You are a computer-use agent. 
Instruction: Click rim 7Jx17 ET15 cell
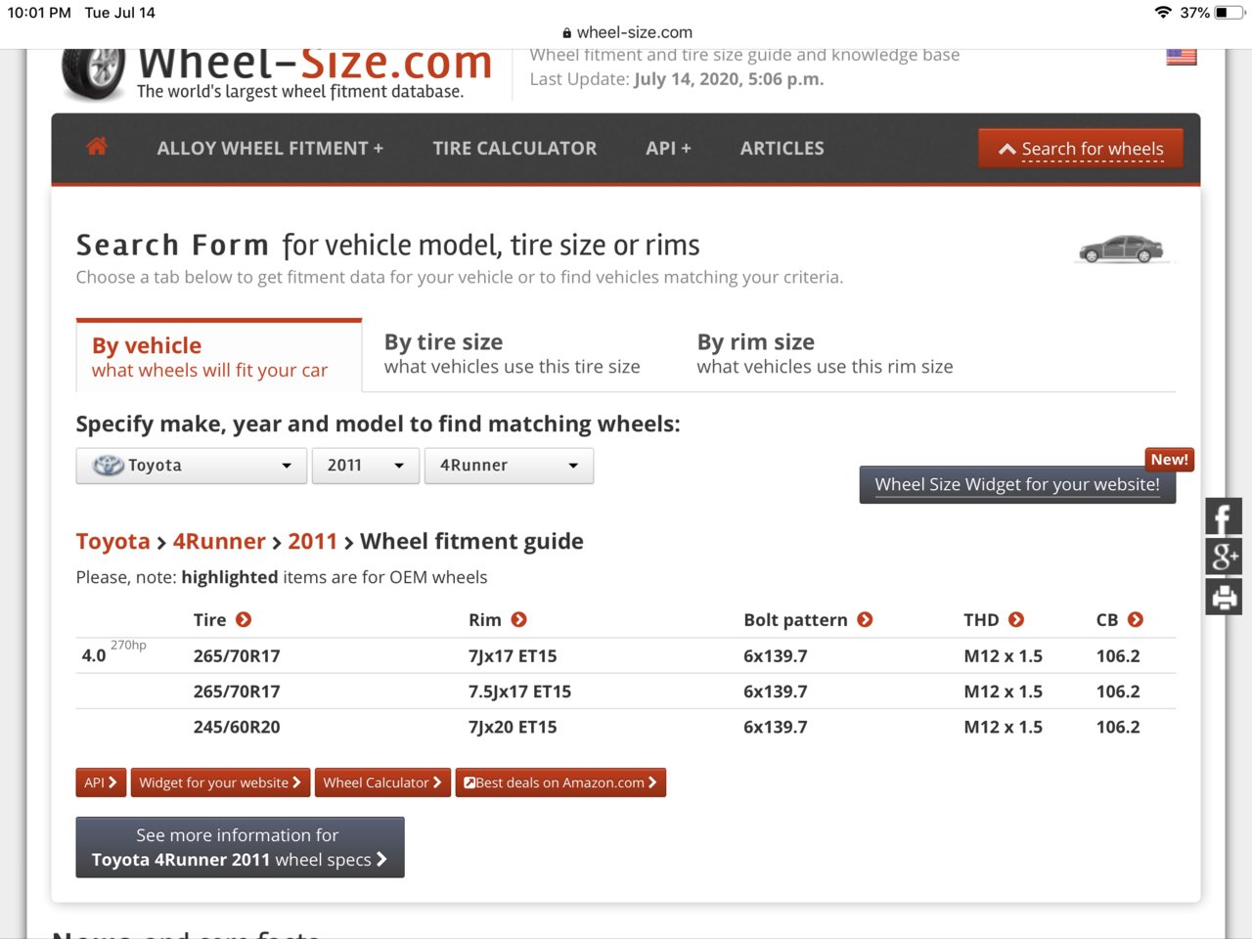click(x=513, y=655)
